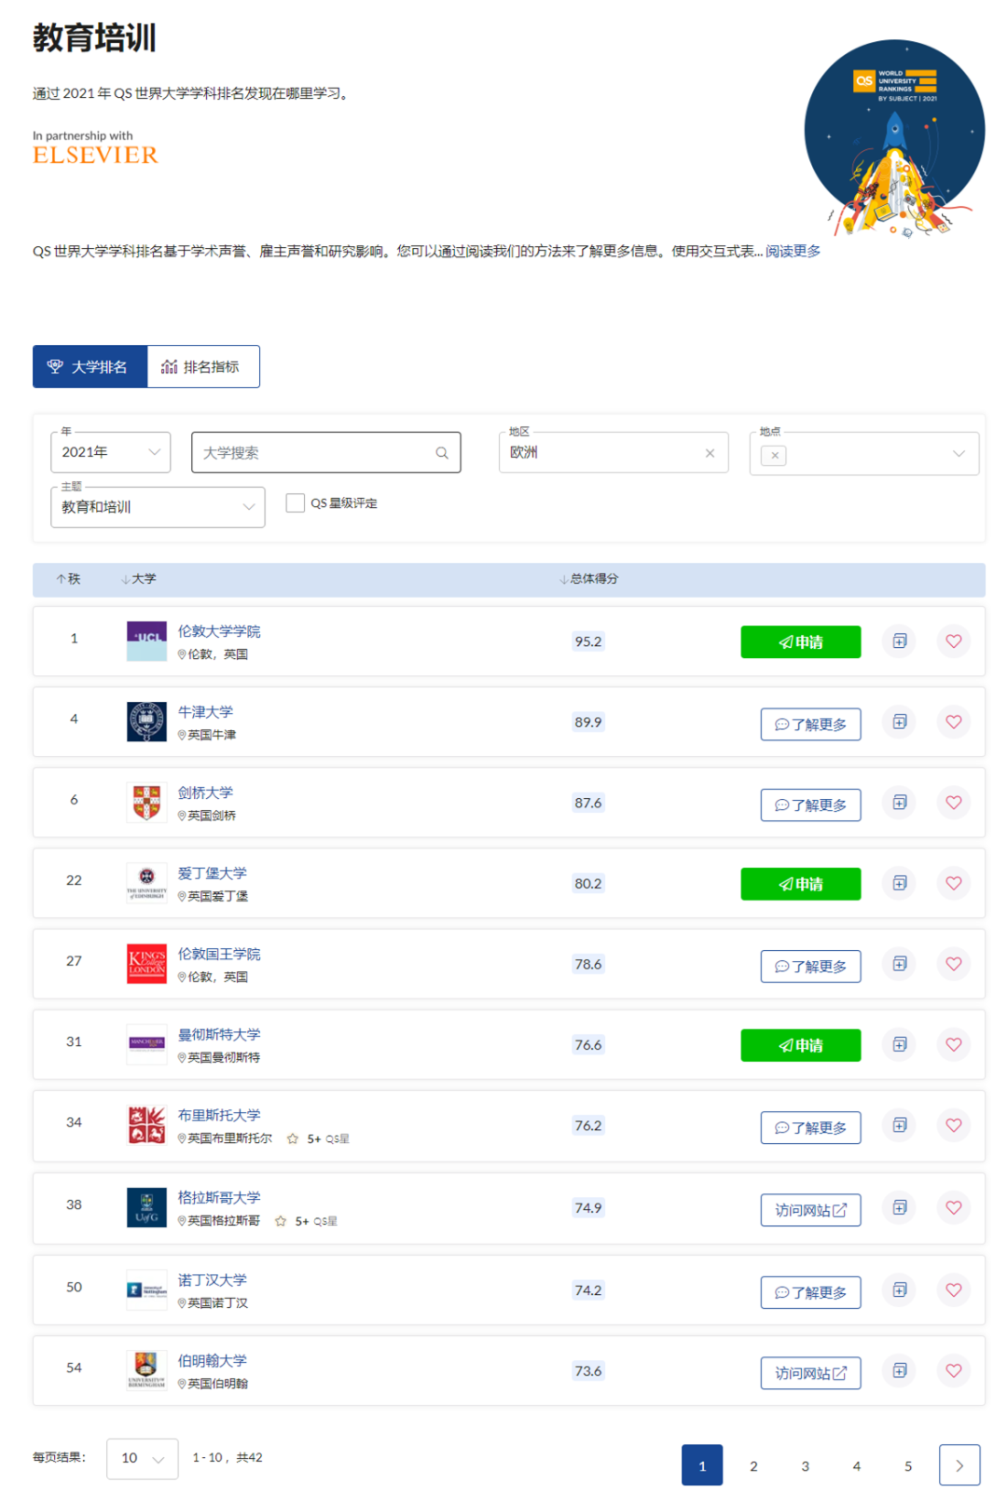This screenshot has height=1501, width=1007.
Task: Favorite 诺丁汉大学 with the heart icon
Action: pos(953,1289)
